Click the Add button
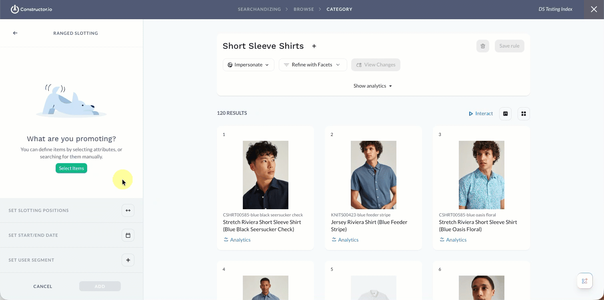This screenshot has width=604, height=300. pos(100,286)
